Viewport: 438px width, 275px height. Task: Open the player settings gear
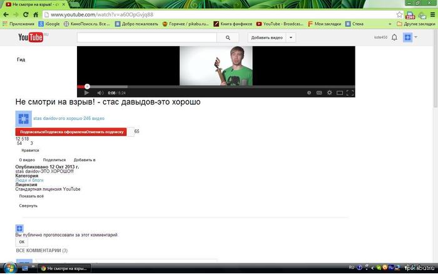(x=330, y=92)
